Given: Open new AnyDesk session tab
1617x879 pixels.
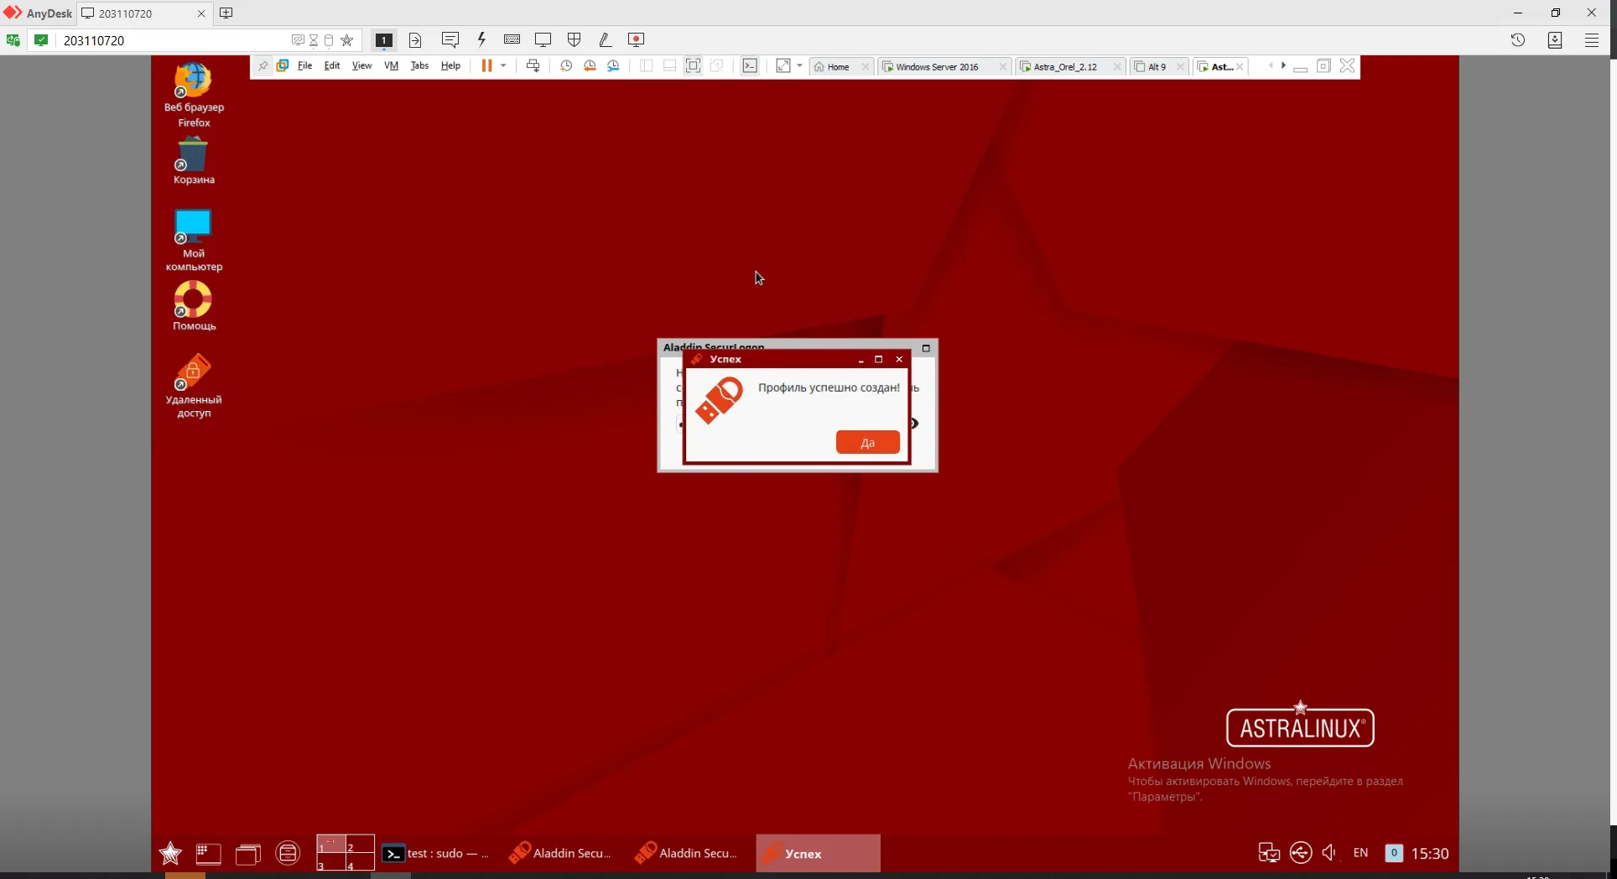Looking at the screenshot, I should pos(226,13).
